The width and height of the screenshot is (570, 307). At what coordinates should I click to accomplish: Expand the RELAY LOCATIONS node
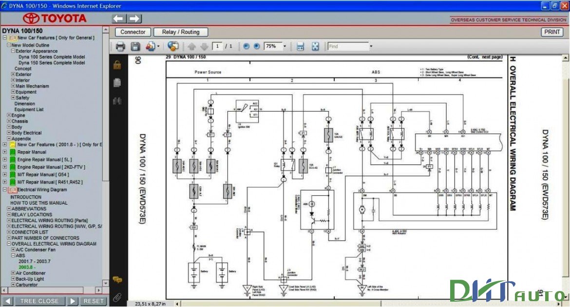click(x=9, y=214)
